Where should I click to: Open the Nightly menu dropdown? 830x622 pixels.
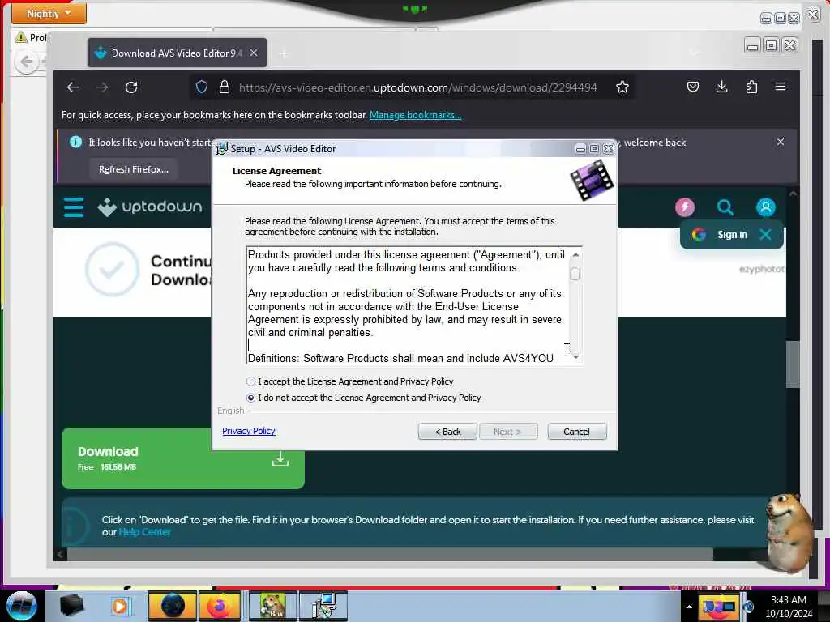coord(49,14)
